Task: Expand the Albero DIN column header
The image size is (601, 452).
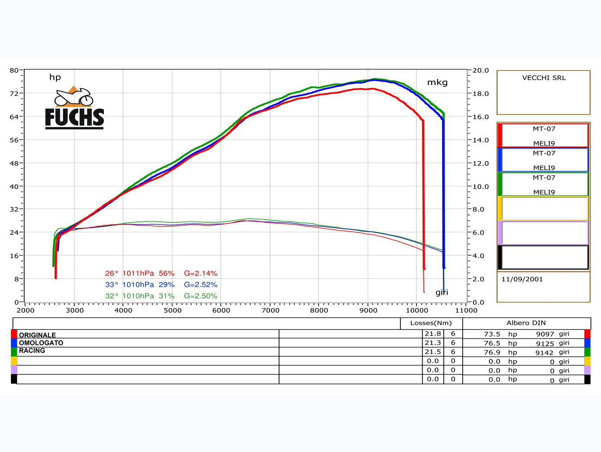Action: click(x=527, y=323)
